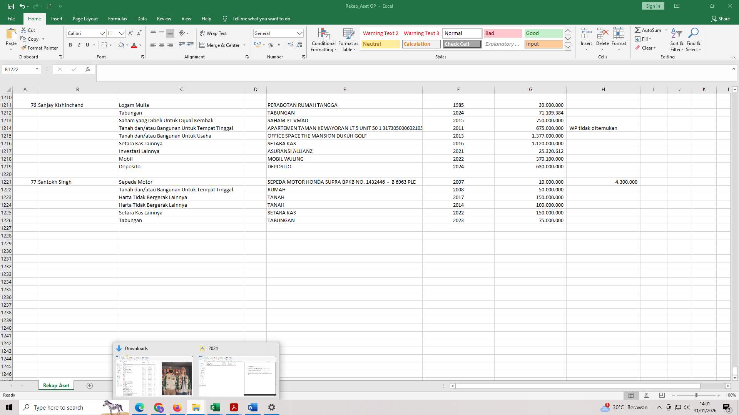Image resolution: width=739 pixels, height=415 pixels.
Task: Click the Sign in button
Action: pos(652,6)
